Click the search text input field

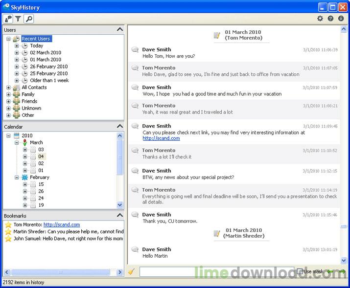(x=216, y=272)
